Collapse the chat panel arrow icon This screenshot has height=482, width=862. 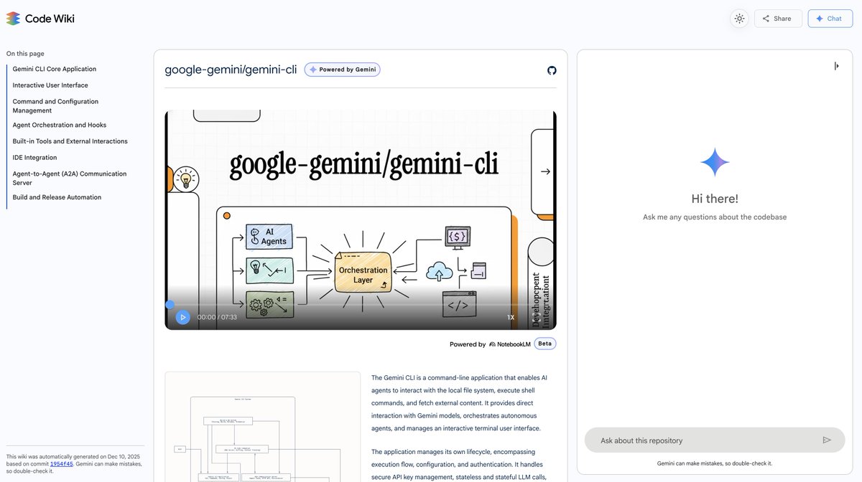click(836, 66)
